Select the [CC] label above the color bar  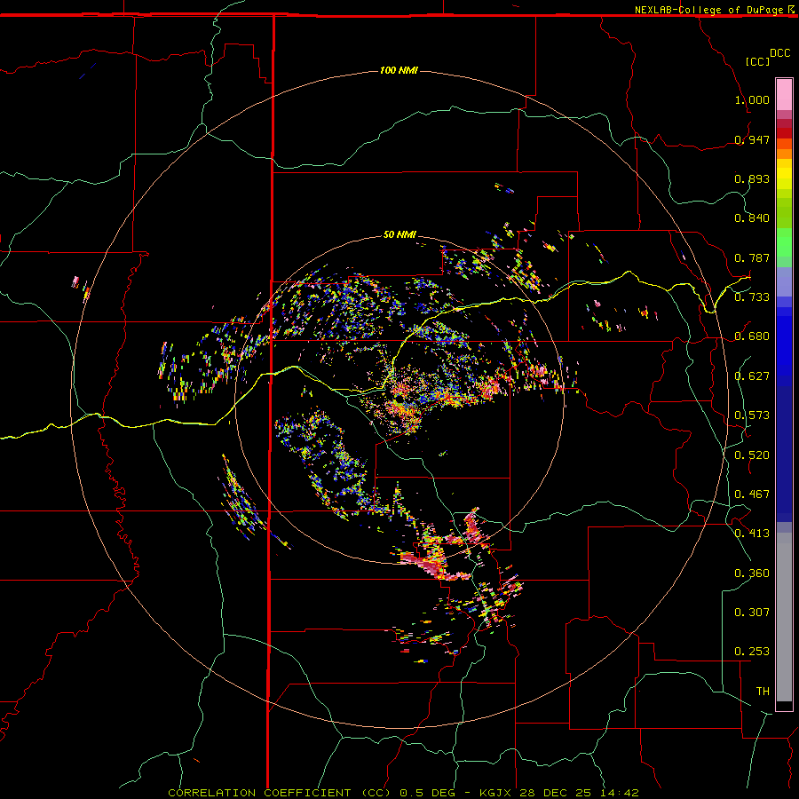pyautogui.click(x=758, y=61)
